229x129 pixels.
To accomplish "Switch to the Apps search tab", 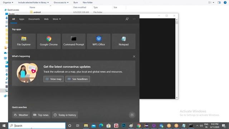I will (21, 19).
